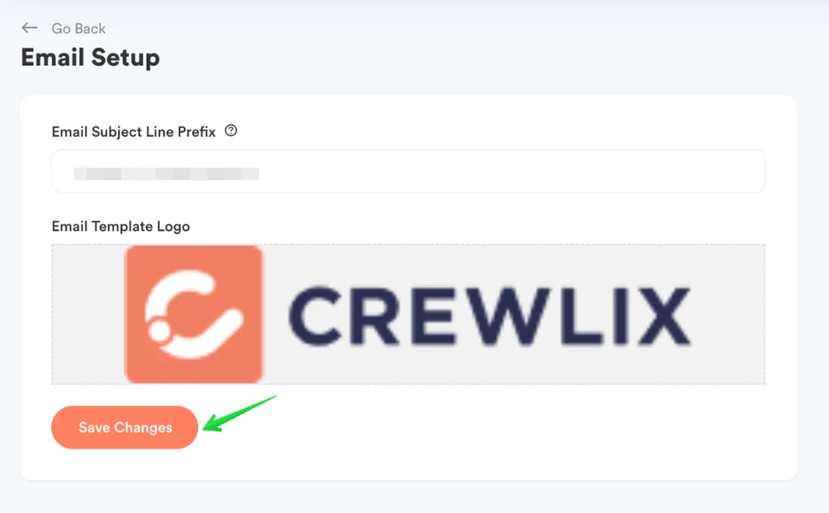Click the Email Subject Line Prefix label

coord(134,132)
